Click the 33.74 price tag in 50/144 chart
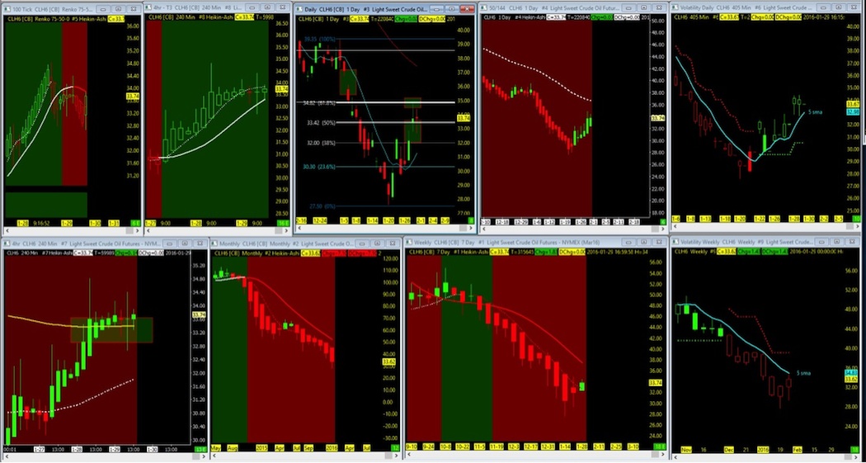Screen dimensions: 866x463 pos(658,118)
